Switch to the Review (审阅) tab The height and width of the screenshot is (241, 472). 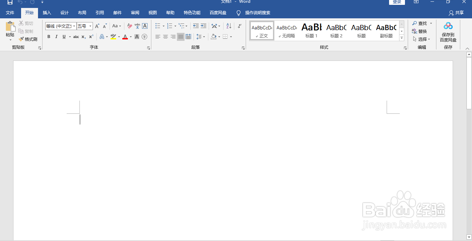coord(135,13)
